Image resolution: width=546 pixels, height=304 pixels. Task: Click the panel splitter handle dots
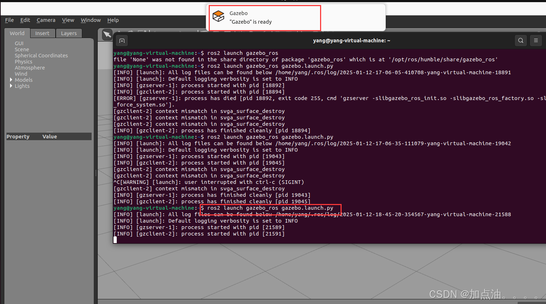[96, 173]
